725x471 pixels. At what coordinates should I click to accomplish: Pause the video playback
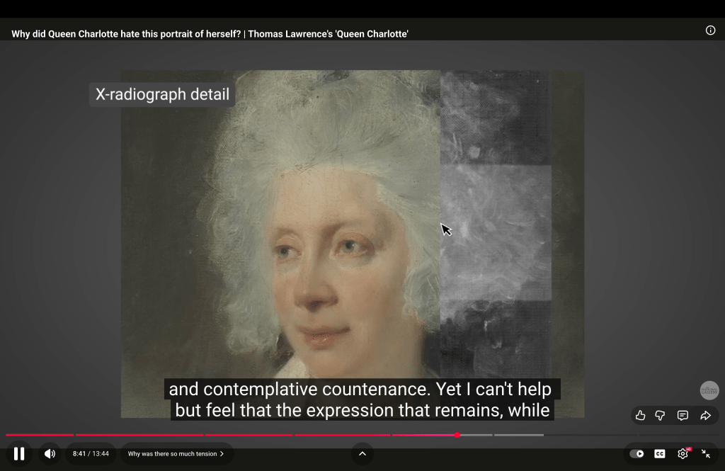point(19,453)
